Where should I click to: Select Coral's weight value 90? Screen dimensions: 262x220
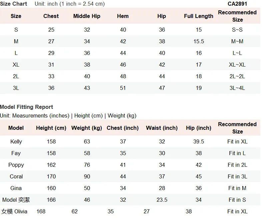[87, 176]
